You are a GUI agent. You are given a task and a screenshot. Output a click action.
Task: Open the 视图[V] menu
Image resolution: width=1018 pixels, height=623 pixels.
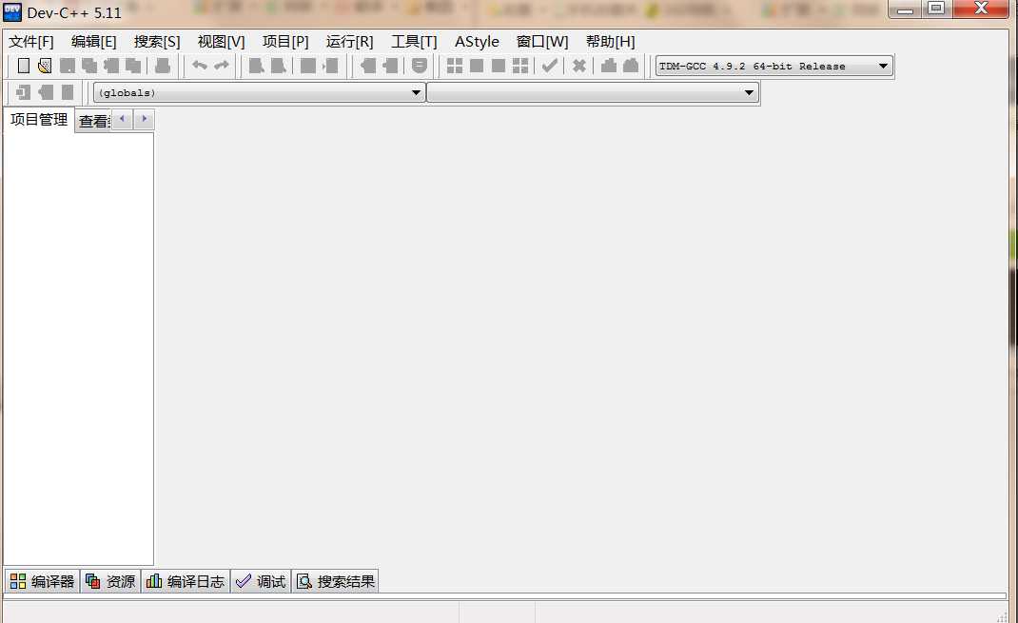[x=222, y=42]
